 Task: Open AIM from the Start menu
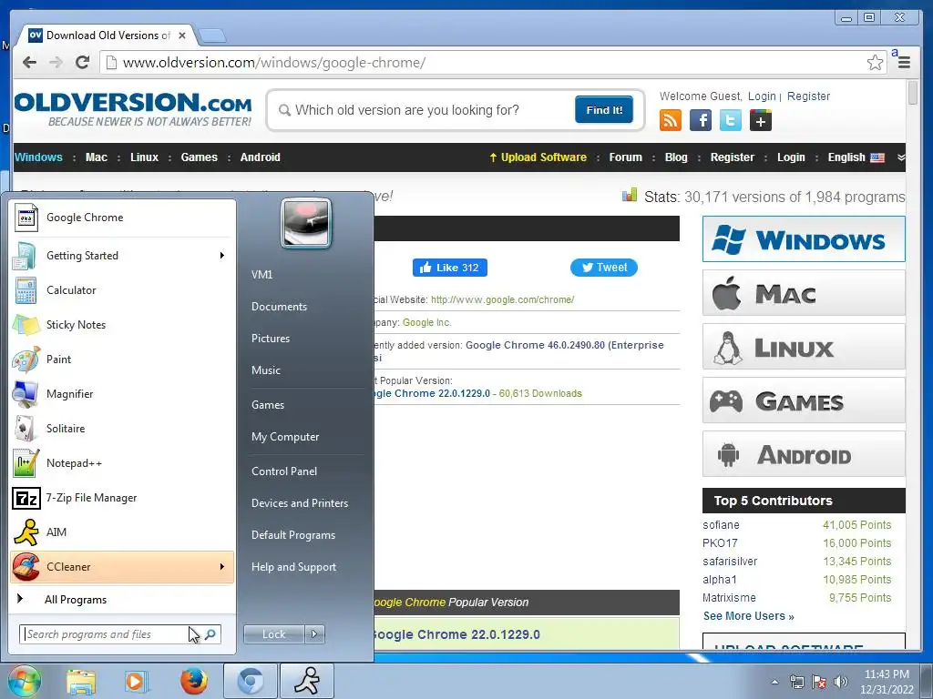click(122, 532)
